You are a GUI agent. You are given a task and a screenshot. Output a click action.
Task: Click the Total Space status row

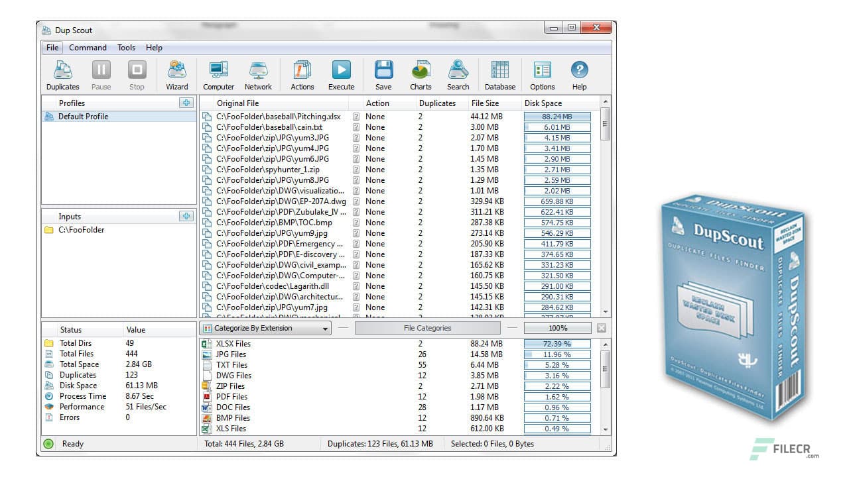(x=119, y=364)
